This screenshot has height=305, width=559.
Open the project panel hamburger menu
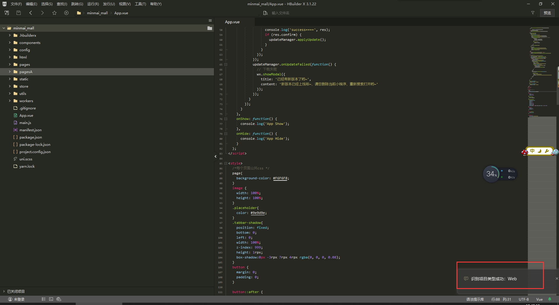pyautogui.click(x=210, y=21)
